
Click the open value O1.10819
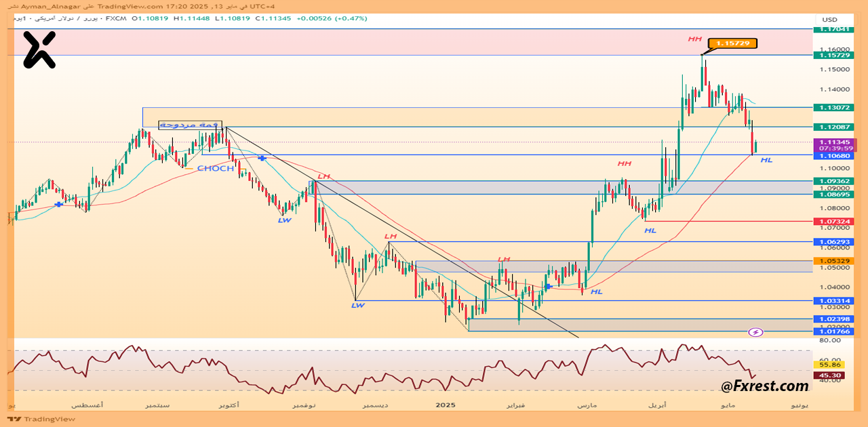click(151, 18)
